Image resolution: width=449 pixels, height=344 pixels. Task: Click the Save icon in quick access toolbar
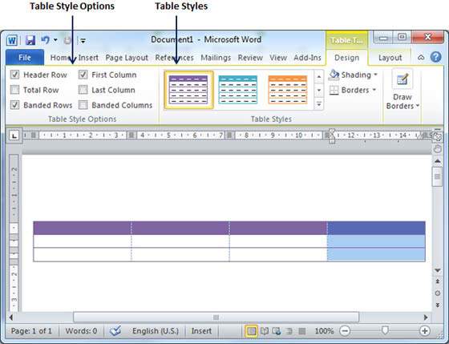coord(30,40)
